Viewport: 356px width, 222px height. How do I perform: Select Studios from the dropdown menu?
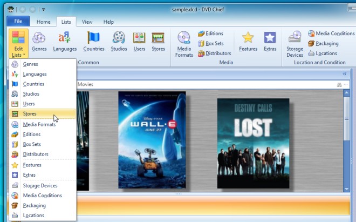[43, 94]
